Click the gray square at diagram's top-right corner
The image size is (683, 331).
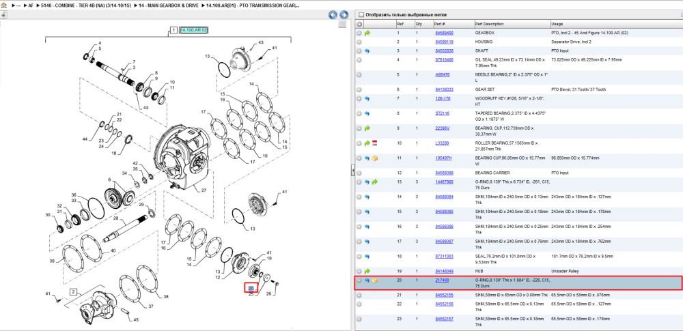pyautogui.click(x=342, y=25)
